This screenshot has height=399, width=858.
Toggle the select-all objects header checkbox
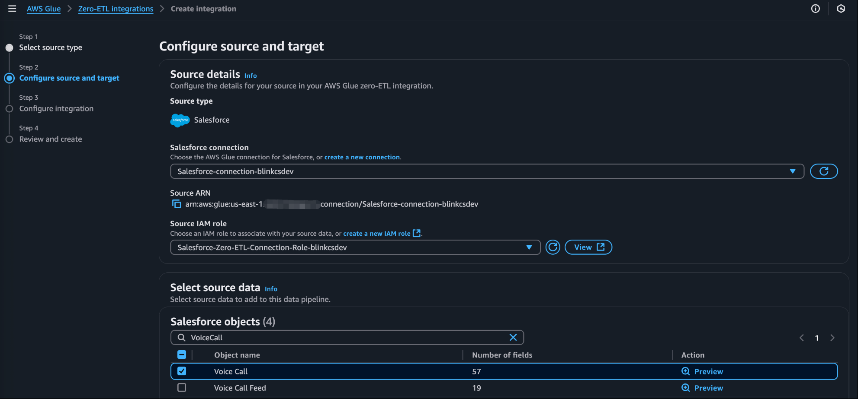182,355
